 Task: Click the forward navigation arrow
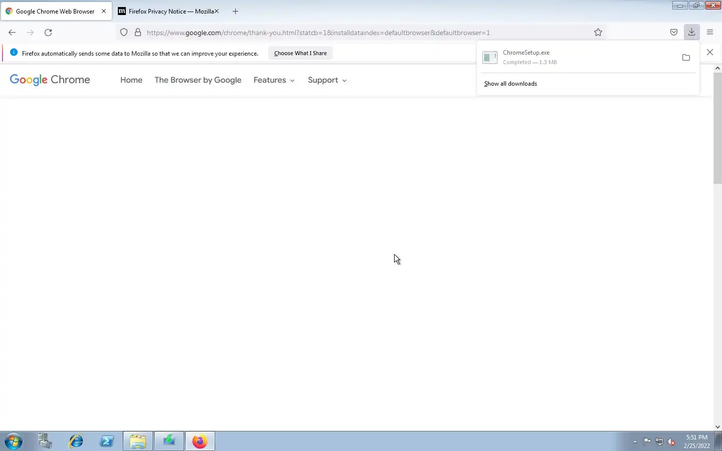point(30,33)
